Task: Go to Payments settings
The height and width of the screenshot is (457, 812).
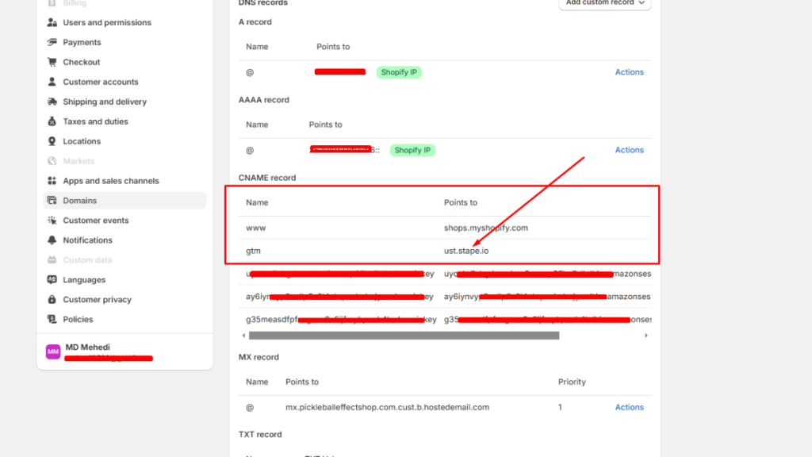Action: pos(82,42)
